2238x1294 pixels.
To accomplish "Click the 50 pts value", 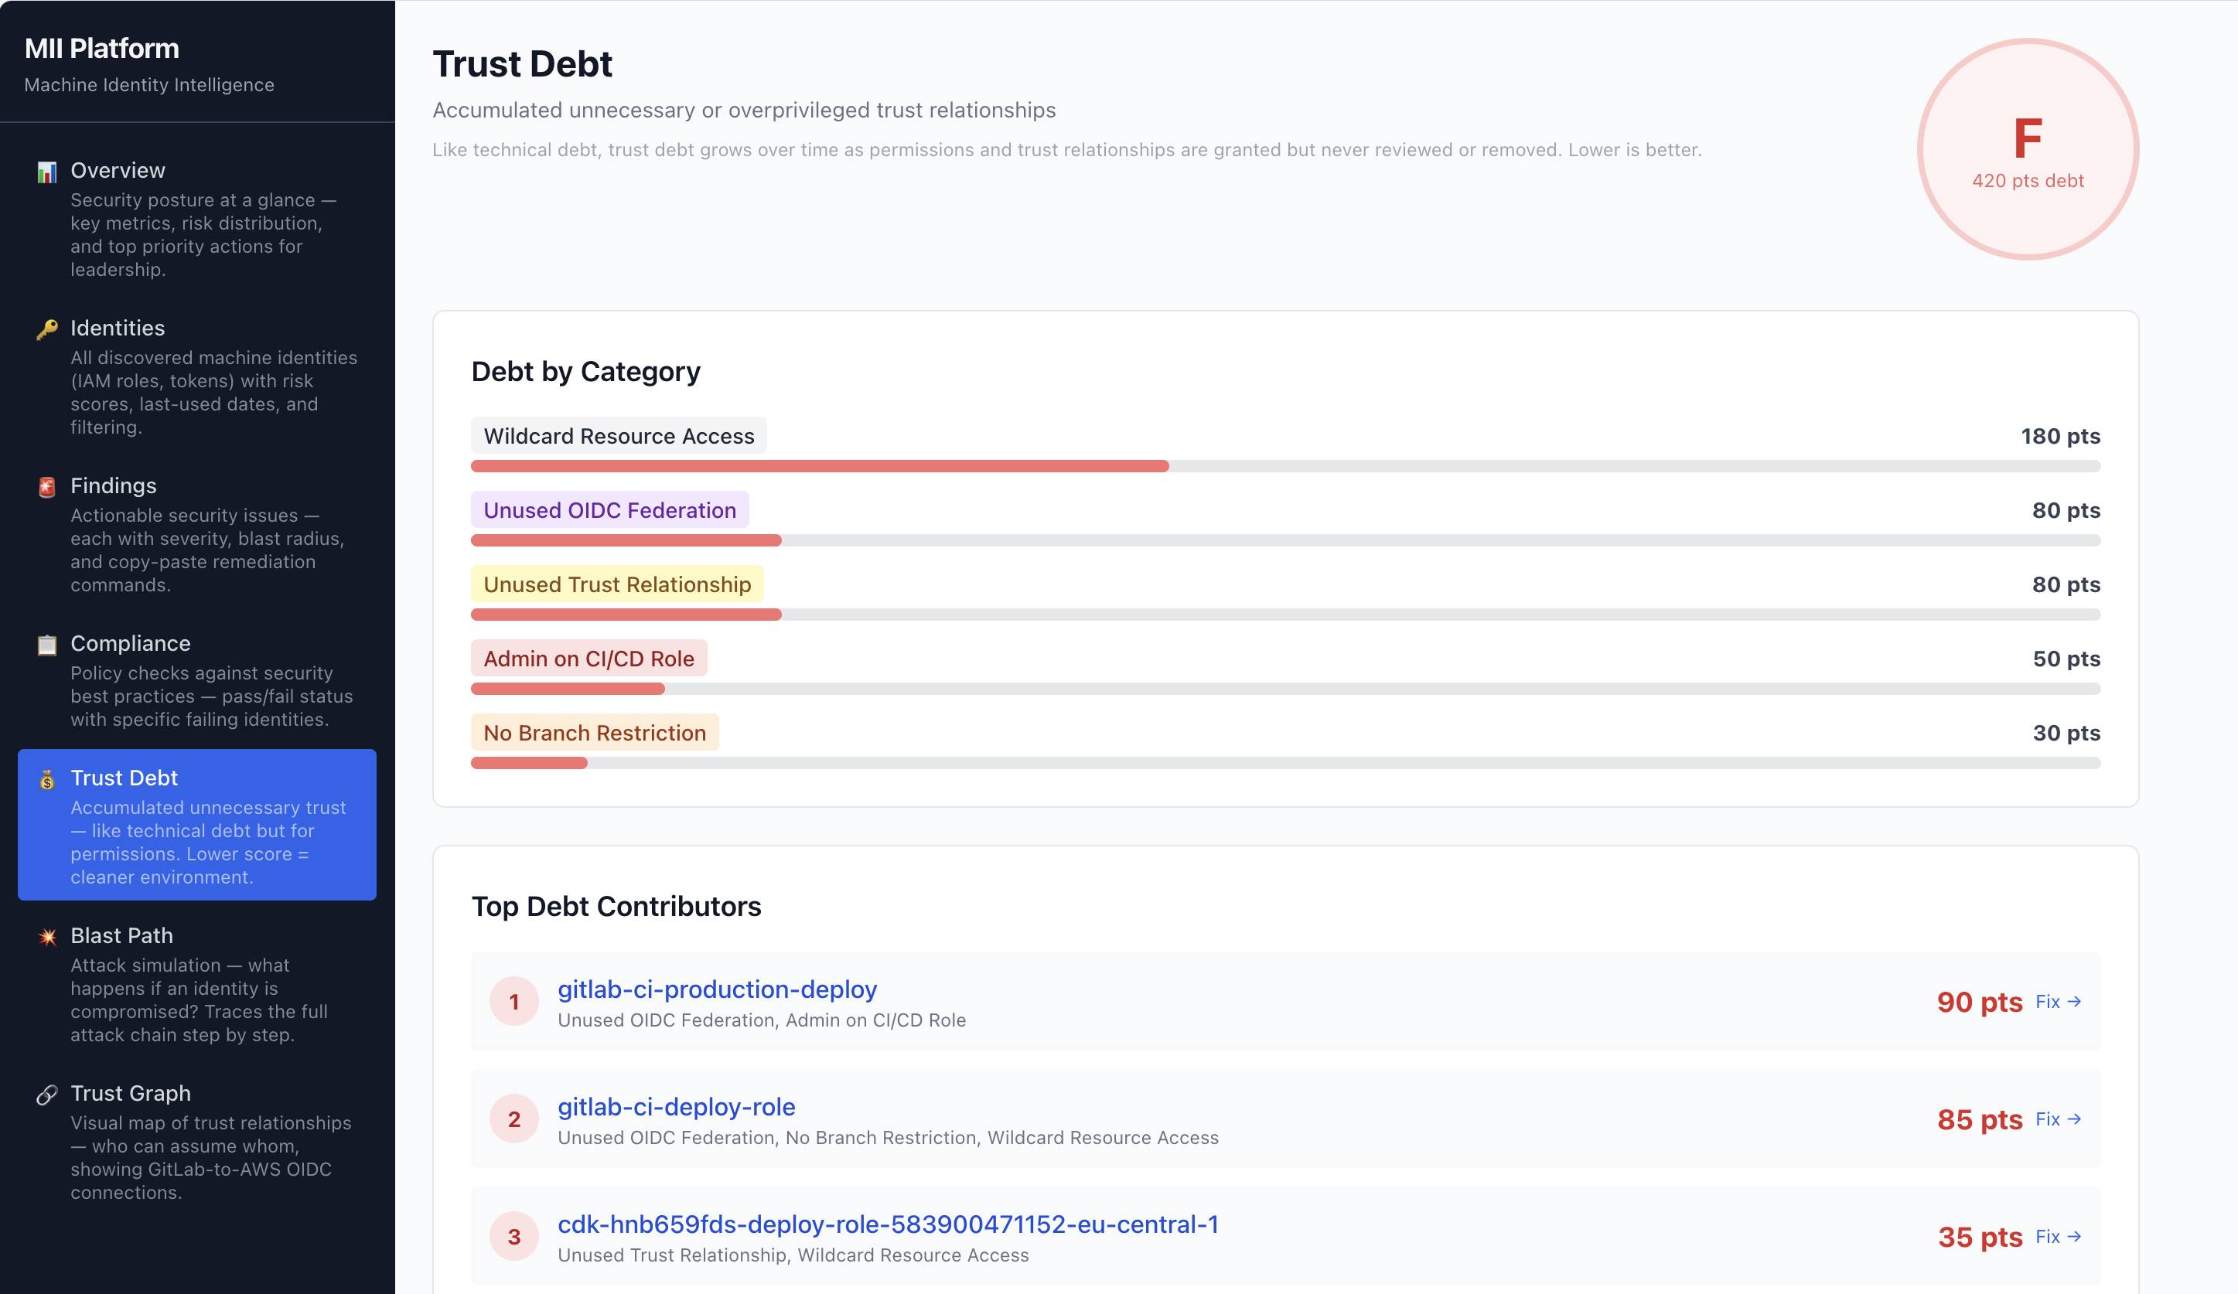I will point(2066,659).
